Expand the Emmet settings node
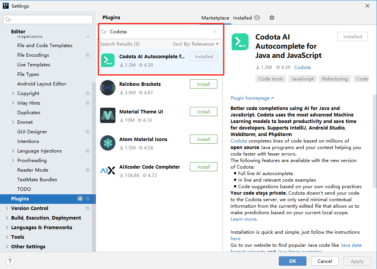Viewport: 377px width, 269px height. pyautogui.click(x=13, y=122)
